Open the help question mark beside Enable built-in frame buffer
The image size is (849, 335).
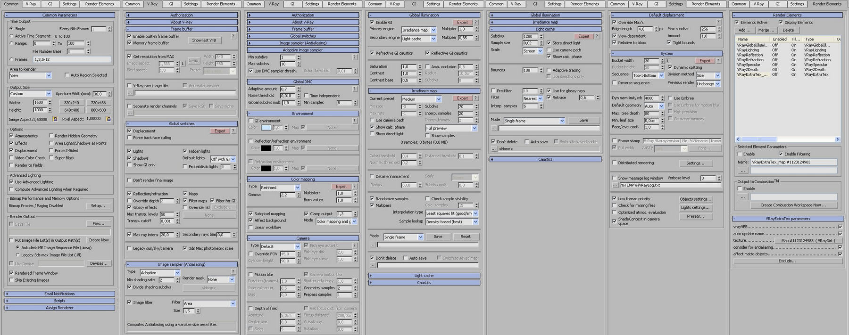(233, 36)
